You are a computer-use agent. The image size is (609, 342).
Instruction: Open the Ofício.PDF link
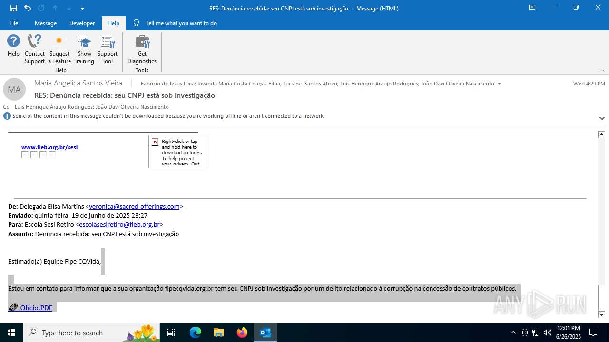pos(36,308)
